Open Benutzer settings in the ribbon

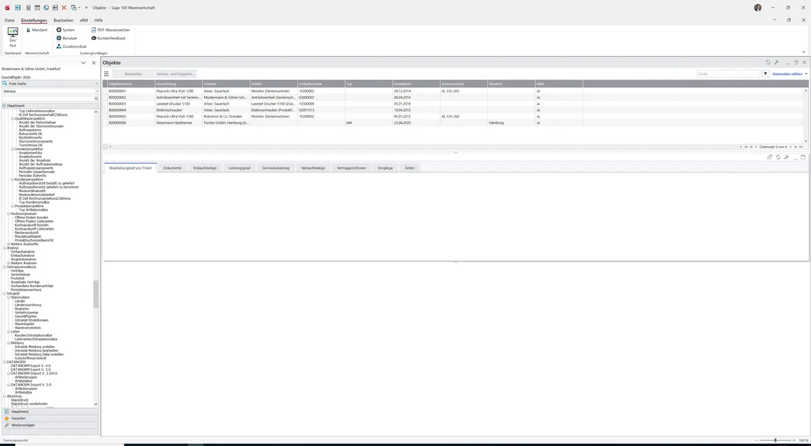tap(66, 38)
